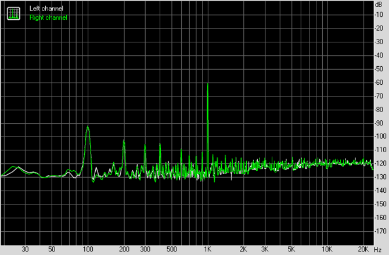Image resolution: width=389 pixels, height=255 pixels.
Task: Click the "50" frequency axis label
Action: (52, 249)
